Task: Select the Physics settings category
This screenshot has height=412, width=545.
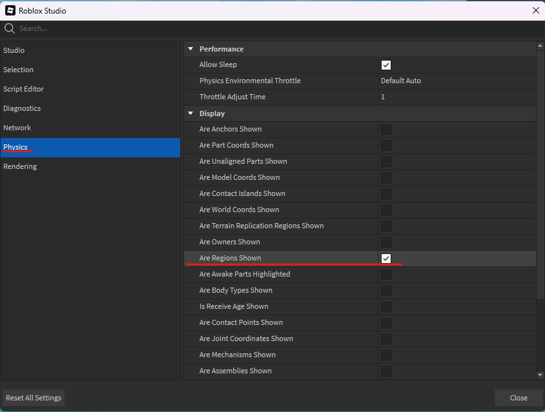Action: point(90,148)
